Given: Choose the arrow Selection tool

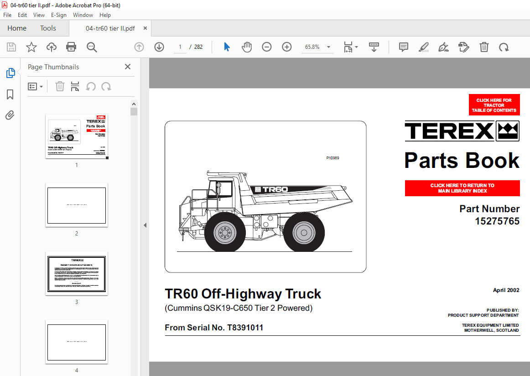Looking at the screenshot, I should point(227,47).
